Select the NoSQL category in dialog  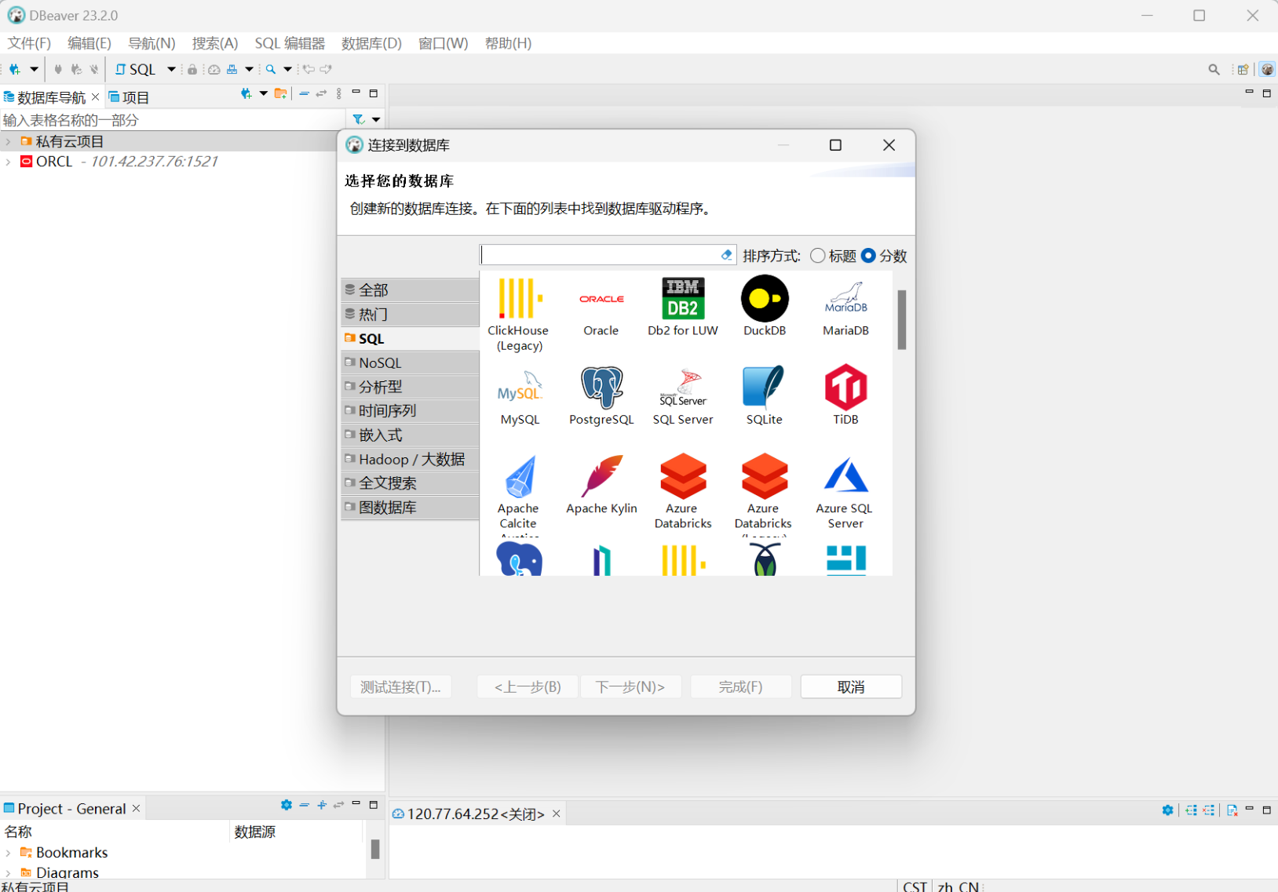[x=410, y=362]
